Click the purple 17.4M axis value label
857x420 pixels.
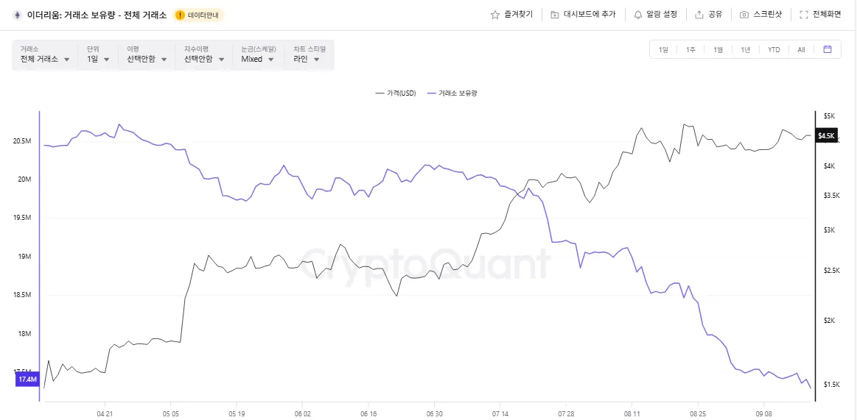(27, 379)
